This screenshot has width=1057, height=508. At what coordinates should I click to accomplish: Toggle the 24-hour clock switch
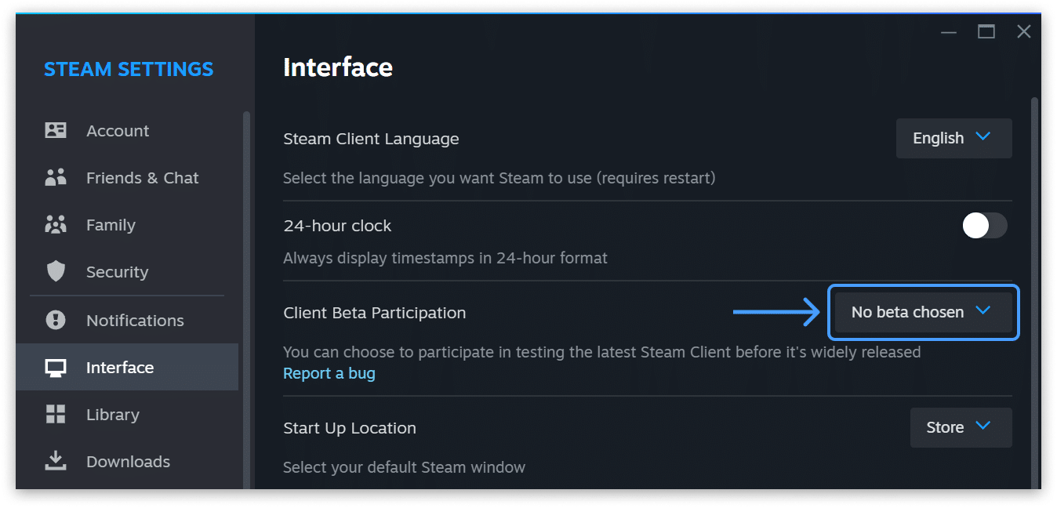985,226
